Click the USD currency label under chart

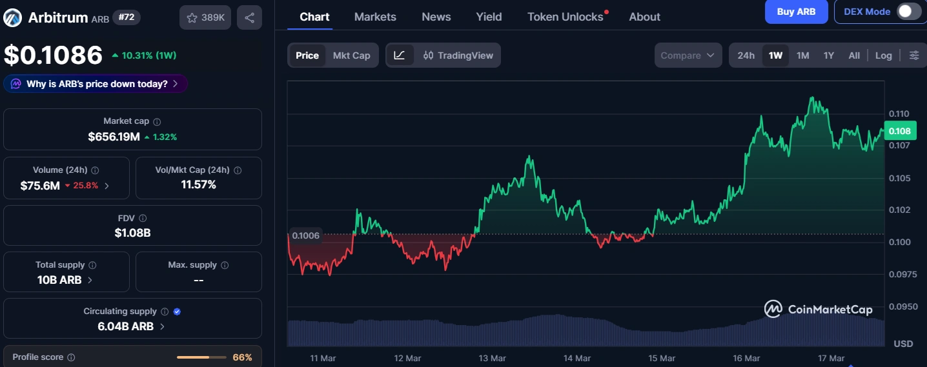[x=904, y=344]
